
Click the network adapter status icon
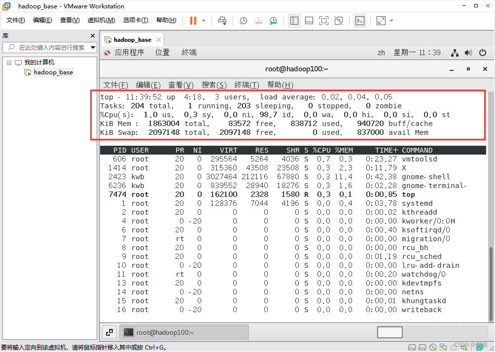tap(444, 348)
